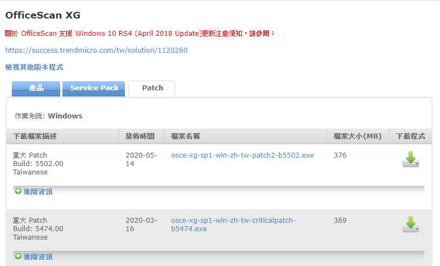The height and width of the screenshot is (266, 440).
Task: Select the 檔案大小(MB) column header
Action: tap(357, 136)
